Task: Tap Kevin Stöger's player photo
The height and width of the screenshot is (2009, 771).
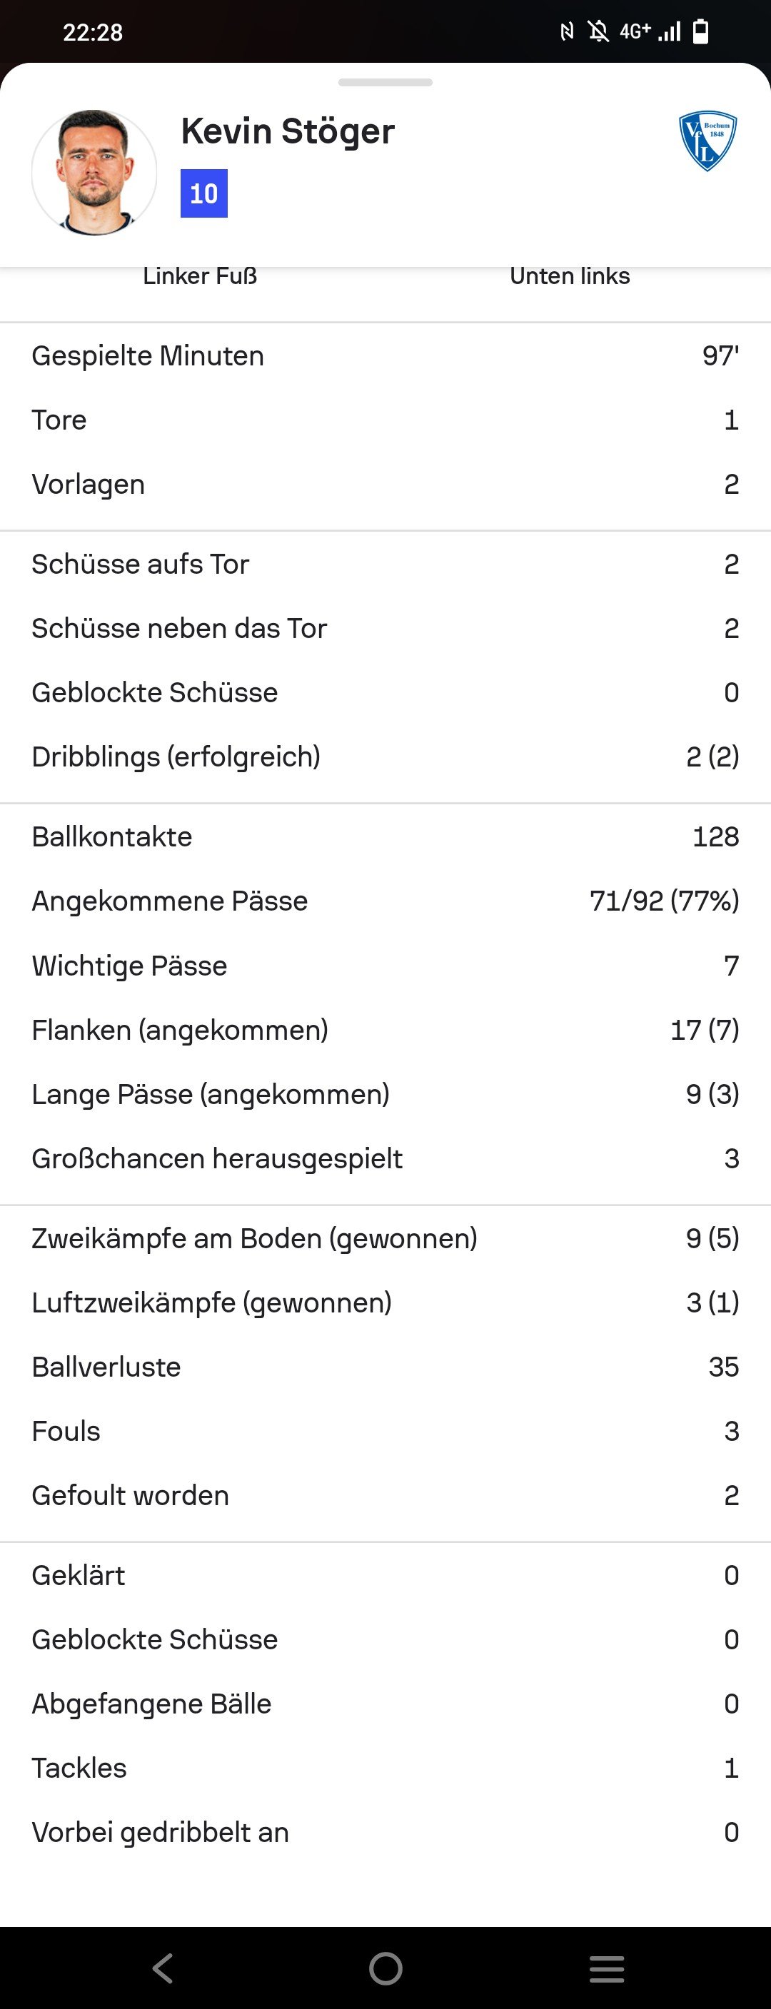Action: click(x=94, y=173)
